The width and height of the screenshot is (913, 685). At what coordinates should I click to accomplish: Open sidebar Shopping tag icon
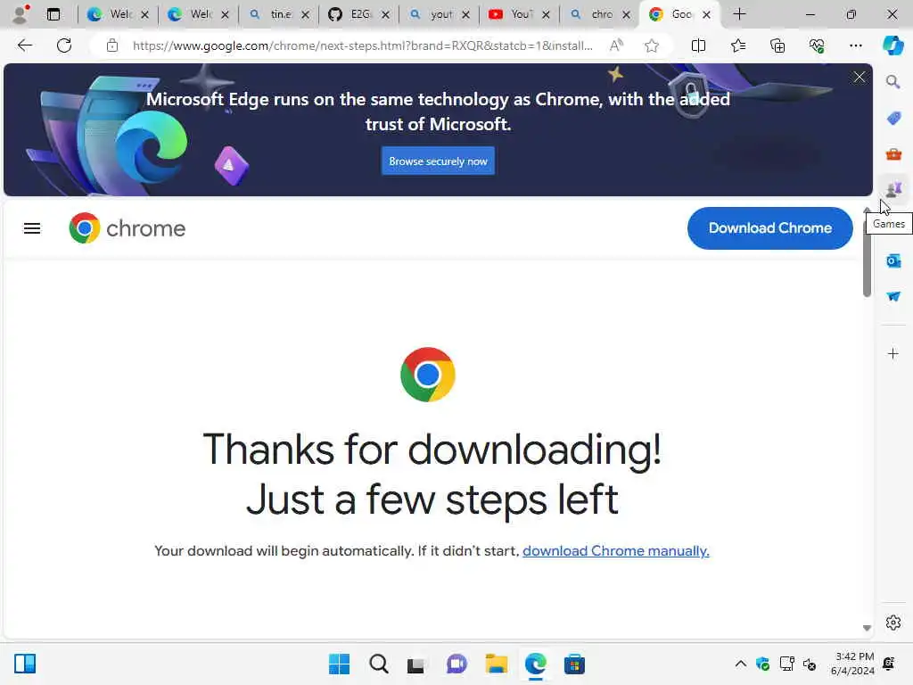[893, 119]
